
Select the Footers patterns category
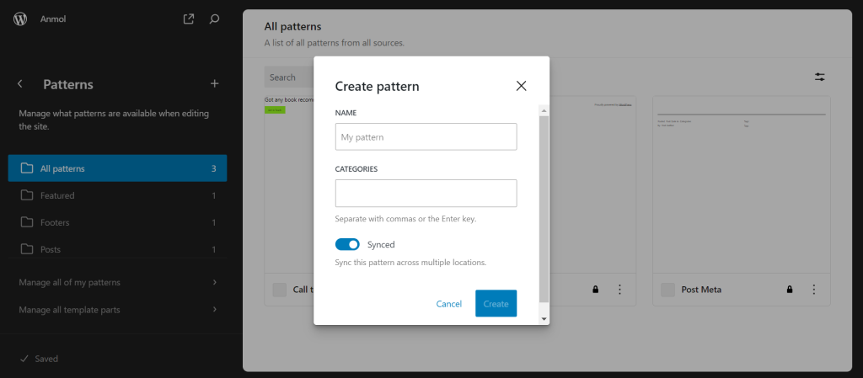tap(118, 222)
